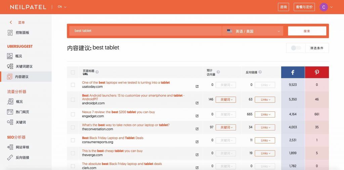
Task: Open clark.com result external link icon
Action: click(x=197, y=168)
